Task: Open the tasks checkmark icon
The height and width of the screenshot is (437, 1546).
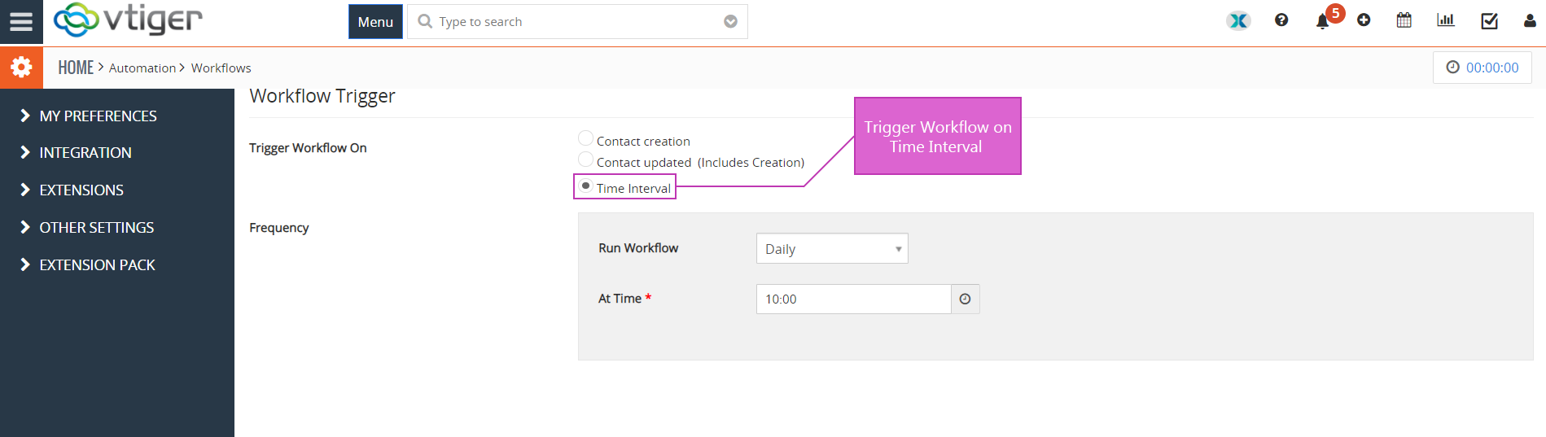Action: coord(1489,21)
